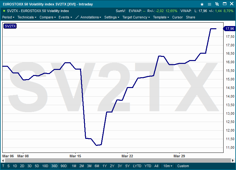Select the T time range

click(x=3, y=166)
